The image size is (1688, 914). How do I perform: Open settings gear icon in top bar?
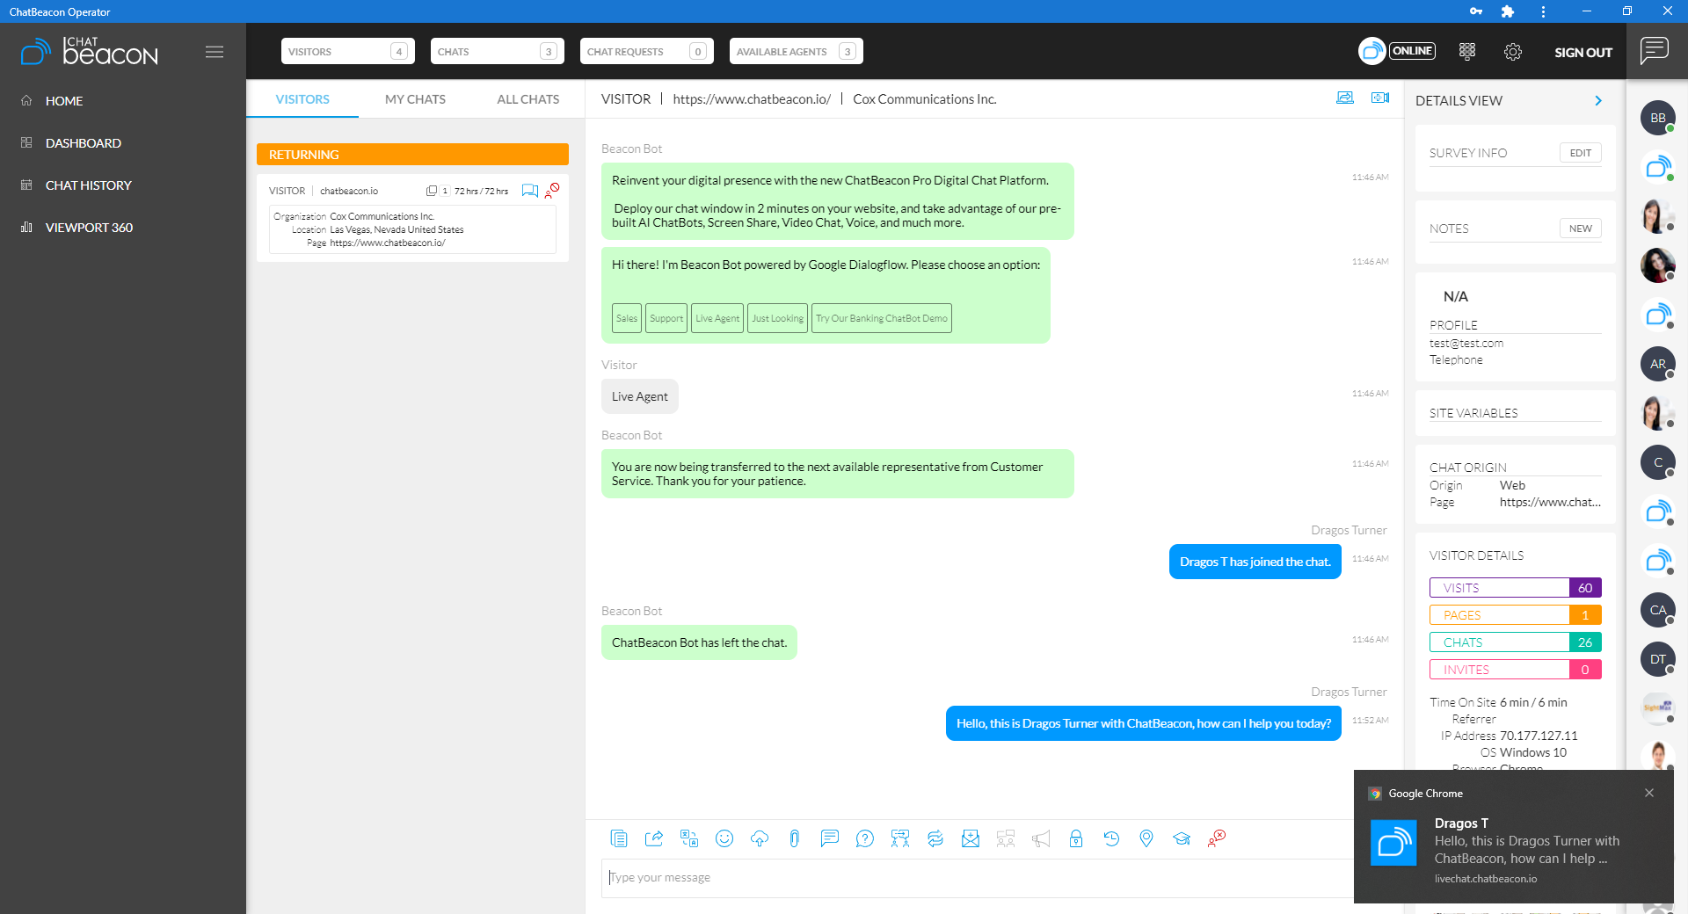click(x=1513, y=52)
